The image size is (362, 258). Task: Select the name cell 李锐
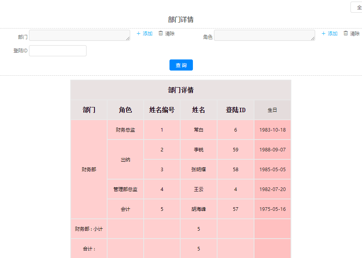(198, 150)
